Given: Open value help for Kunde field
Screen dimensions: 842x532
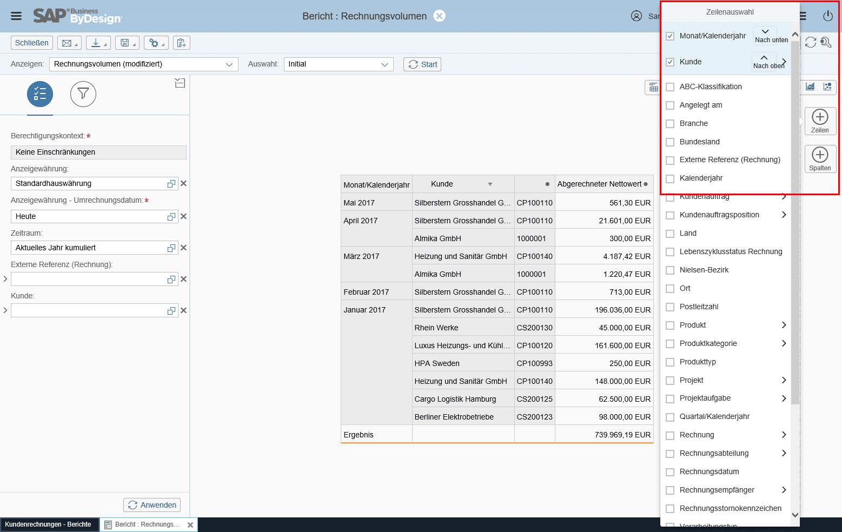Looking at the screenshot, I should (x=171, y=311).
